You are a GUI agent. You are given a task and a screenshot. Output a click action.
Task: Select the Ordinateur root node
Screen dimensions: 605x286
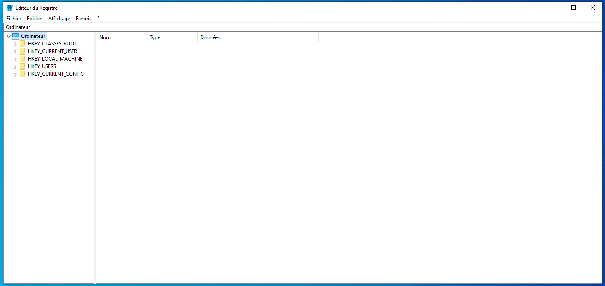tap(32, 36)
